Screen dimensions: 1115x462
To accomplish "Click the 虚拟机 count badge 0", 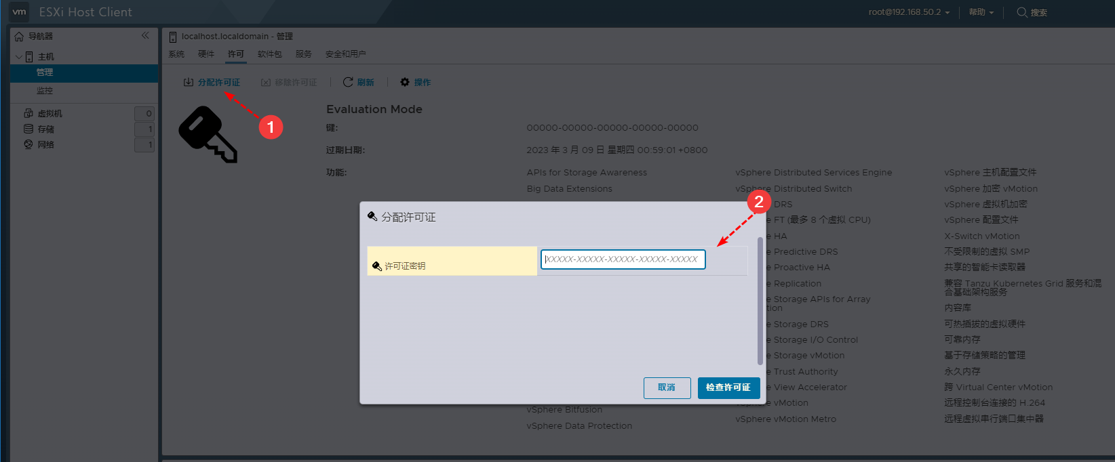I will (x=144, y=114).
